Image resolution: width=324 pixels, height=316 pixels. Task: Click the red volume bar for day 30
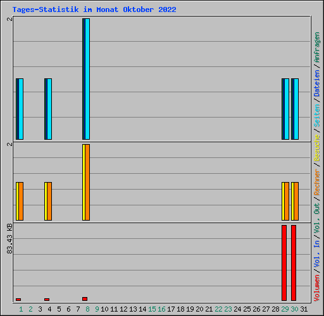tap(294, 263)
